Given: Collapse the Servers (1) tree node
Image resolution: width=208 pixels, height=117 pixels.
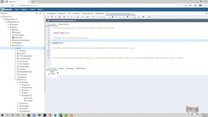Looking at the screenshot, I should pyautogui.click(x=1, y=17).
